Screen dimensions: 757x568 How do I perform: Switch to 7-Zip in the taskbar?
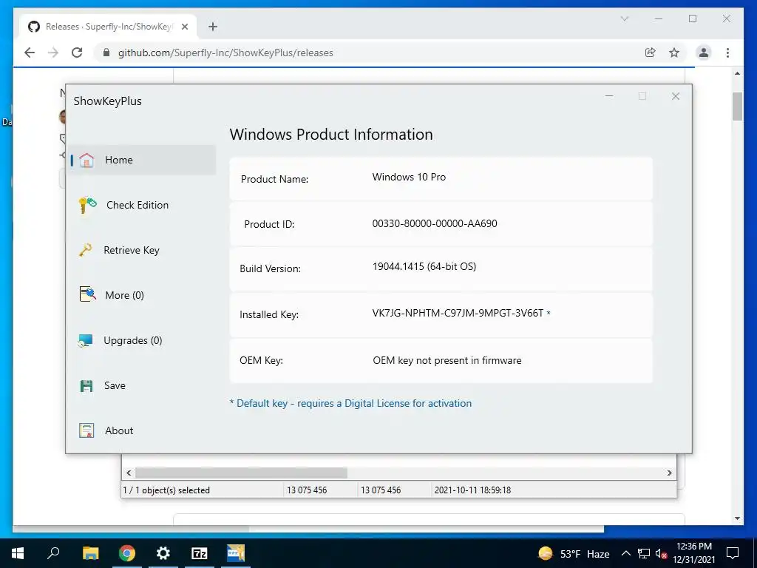(x=200, y=553)
